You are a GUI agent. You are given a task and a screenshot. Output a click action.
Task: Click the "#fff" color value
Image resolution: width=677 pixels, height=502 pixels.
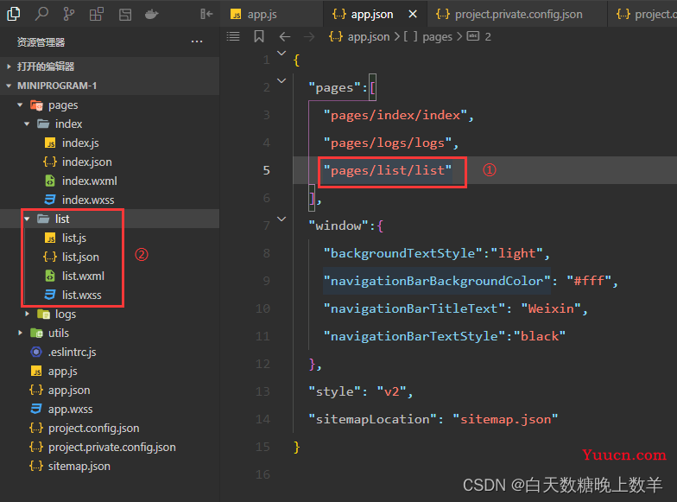click(x=589, y=282)
